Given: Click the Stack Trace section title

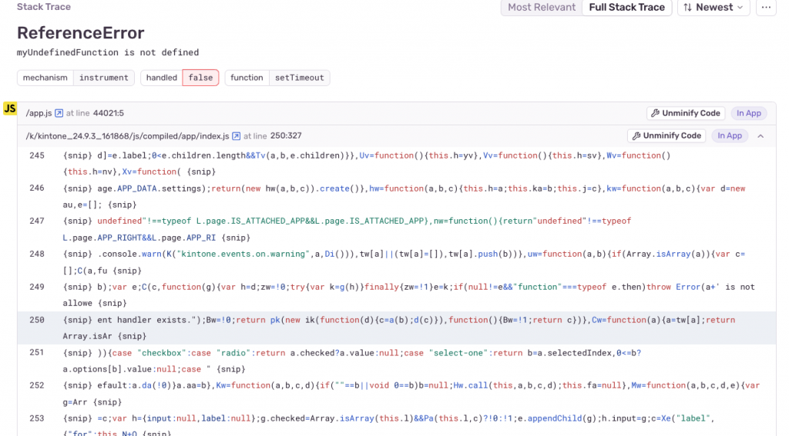Looking at the screenshot, I should point(44,7).
